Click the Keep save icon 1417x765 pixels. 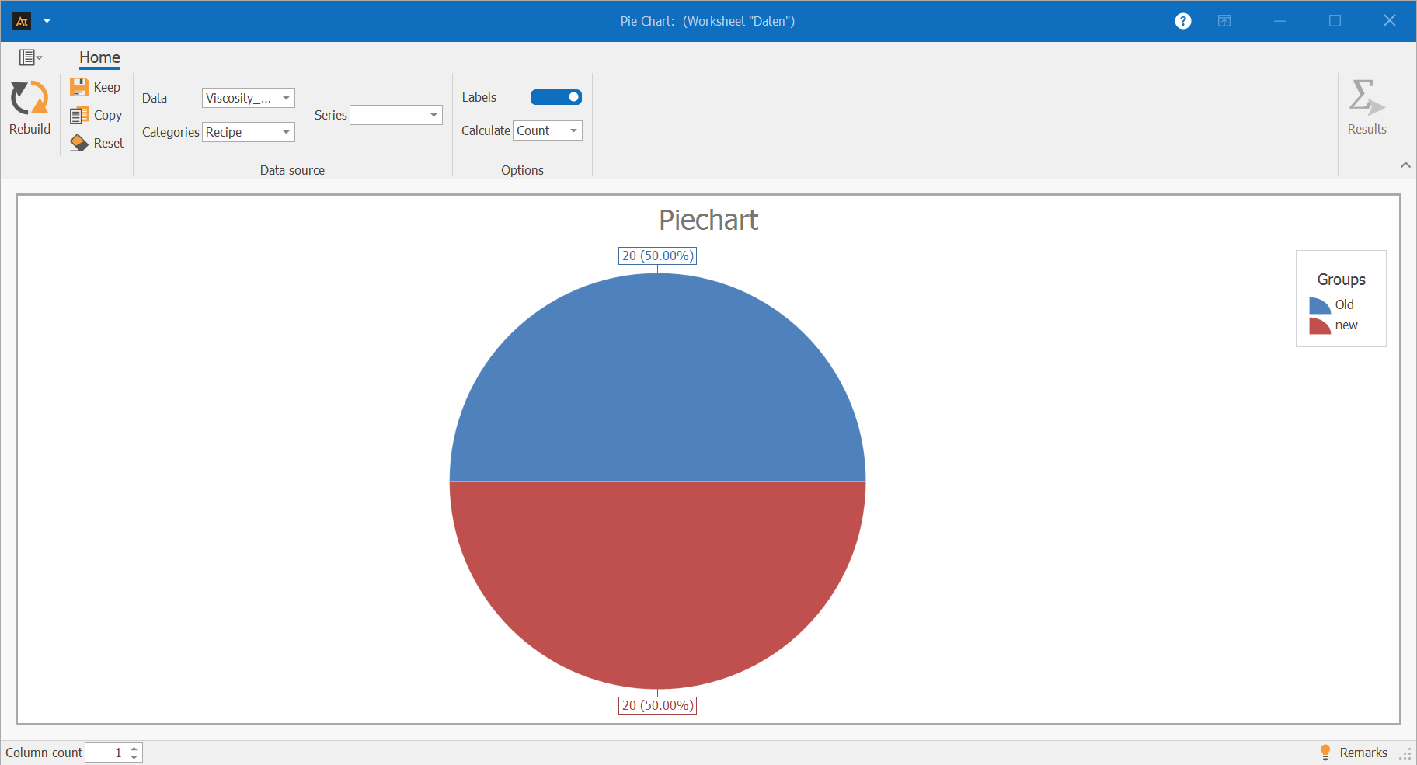(79, 87)
